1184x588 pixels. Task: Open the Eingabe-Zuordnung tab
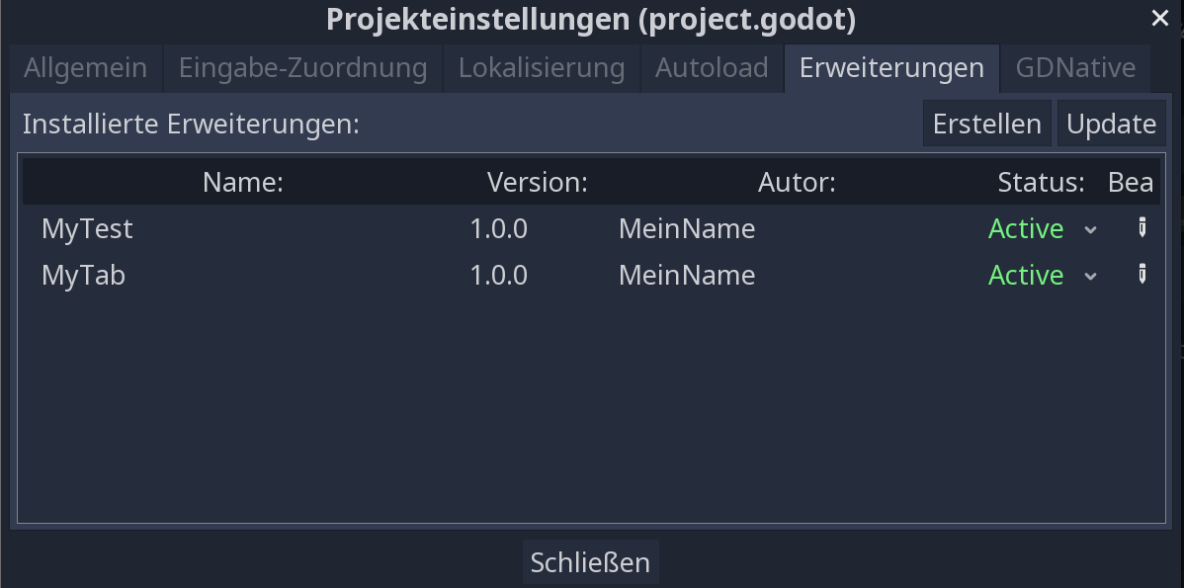[x=302, y=68]
